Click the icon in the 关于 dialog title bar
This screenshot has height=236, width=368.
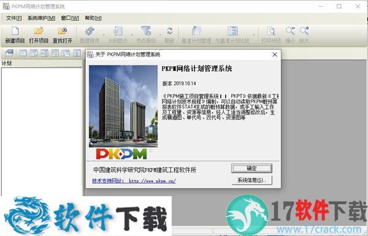pos(90,55)
